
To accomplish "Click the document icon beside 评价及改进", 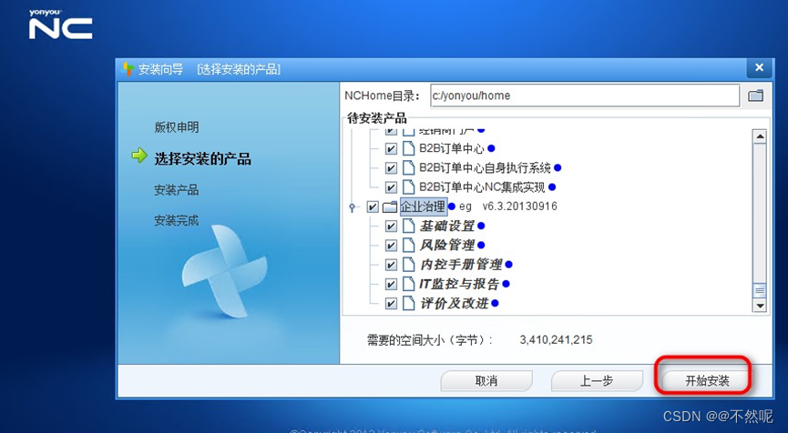I will (x=409, y=303).
